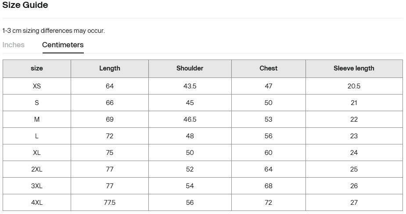Select the Centimeters tab

point(63,45)
